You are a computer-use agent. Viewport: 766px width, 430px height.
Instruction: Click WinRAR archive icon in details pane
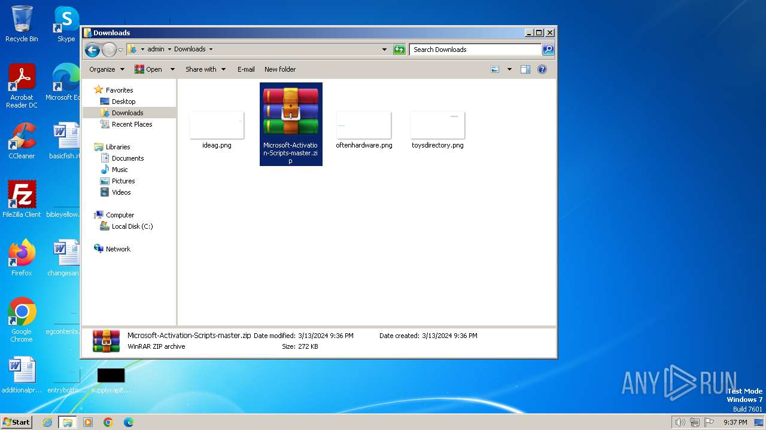coord(106,341)
